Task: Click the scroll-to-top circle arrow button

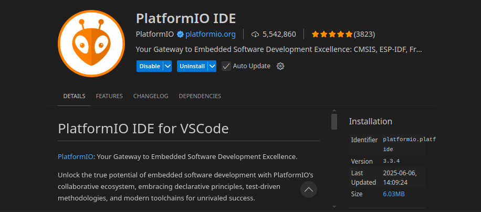Action: coord(309,189)
